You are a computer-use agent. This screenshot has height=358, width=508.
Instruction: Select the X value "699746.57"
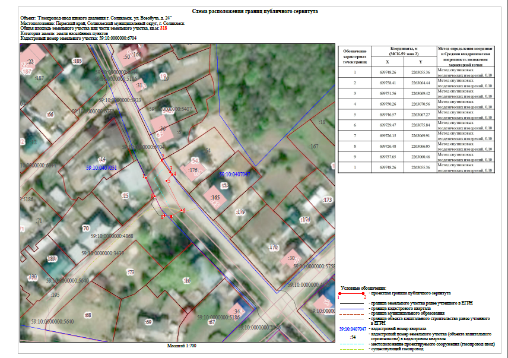388,115
